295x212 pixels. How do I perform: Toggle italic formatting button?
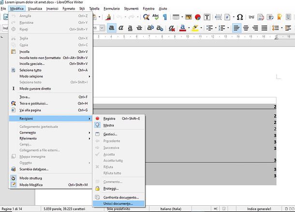point(121,28)
